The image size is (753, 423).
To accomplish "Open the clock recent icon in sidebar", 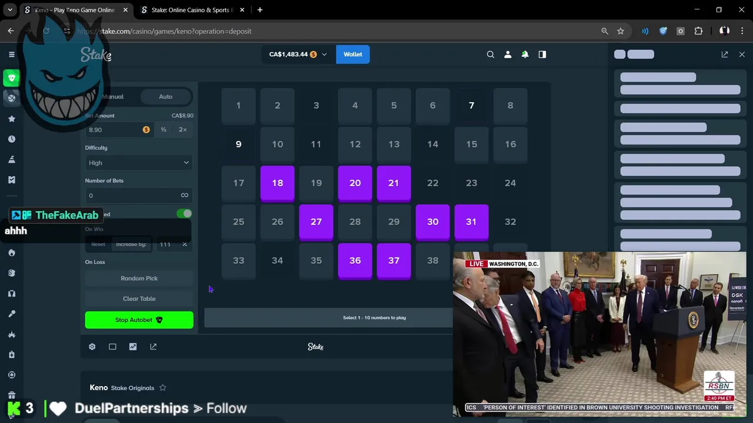I will (11, 139).
